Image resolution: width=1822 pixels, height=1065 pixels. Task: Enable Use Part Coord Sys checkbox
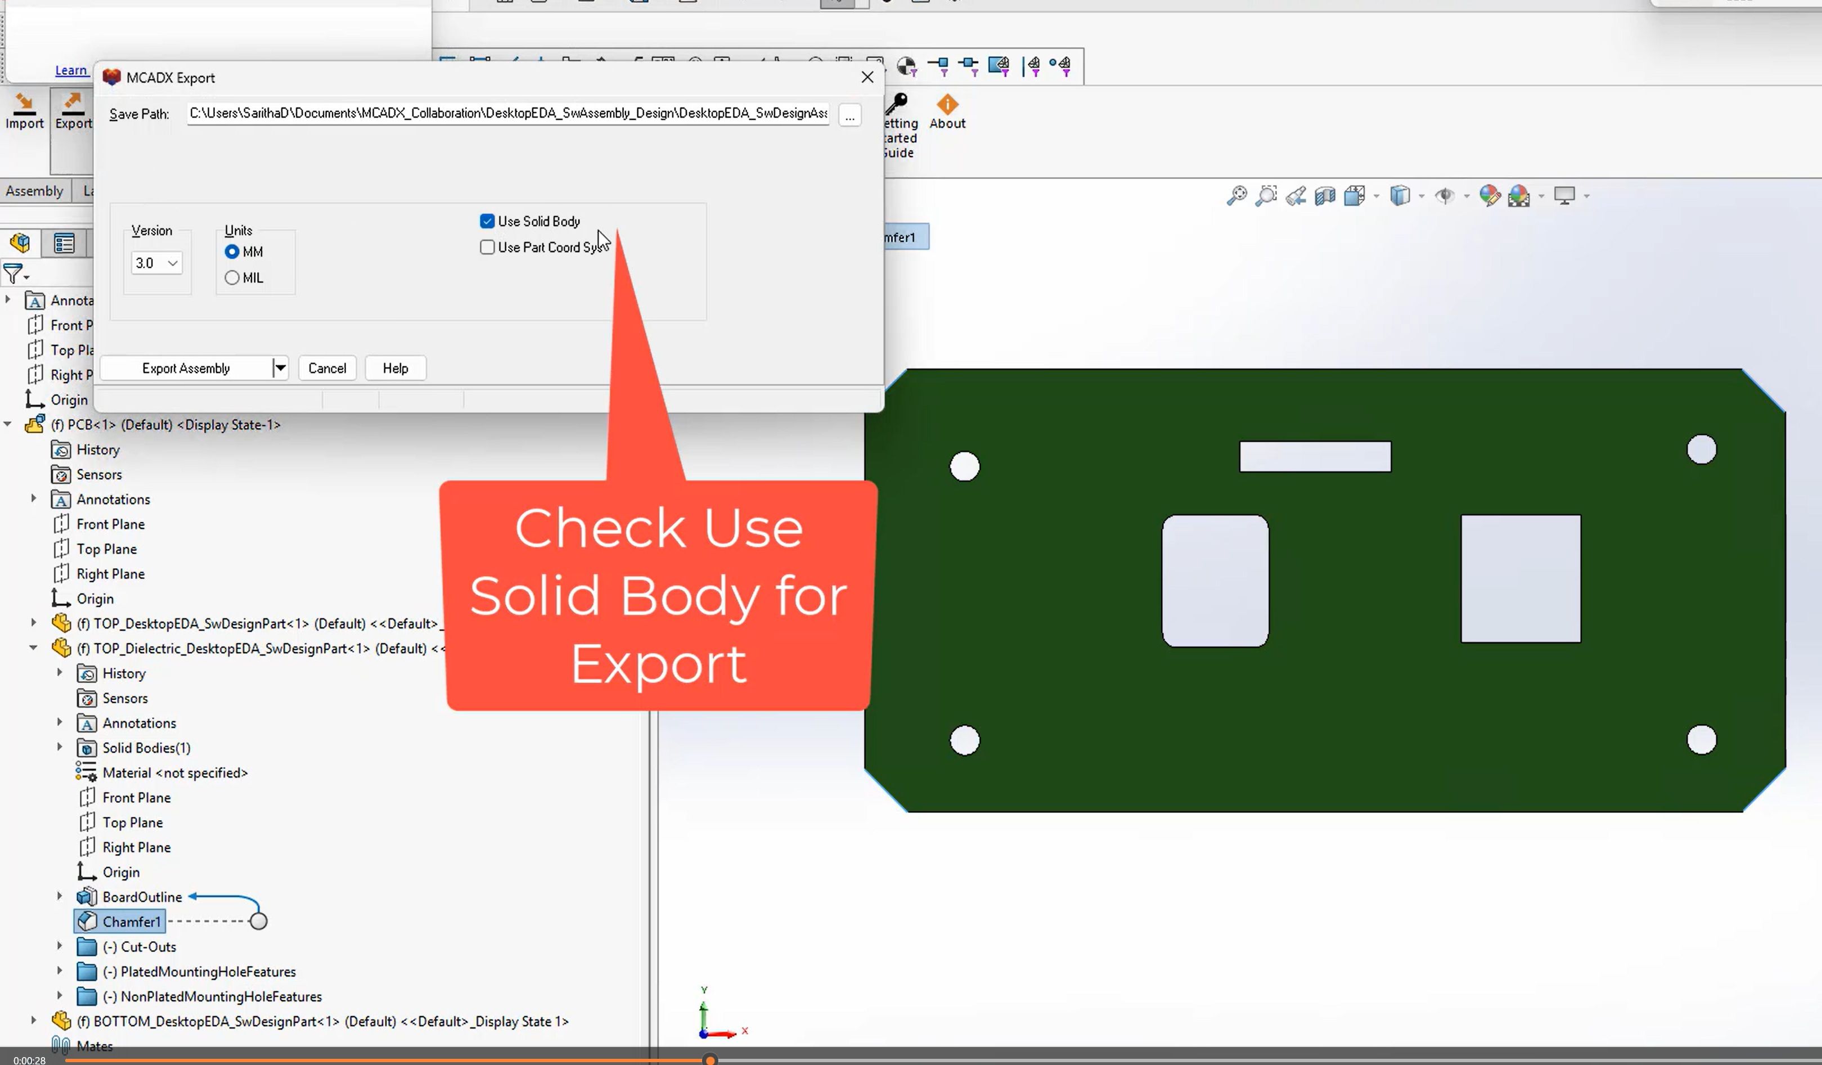pos(487,248)
